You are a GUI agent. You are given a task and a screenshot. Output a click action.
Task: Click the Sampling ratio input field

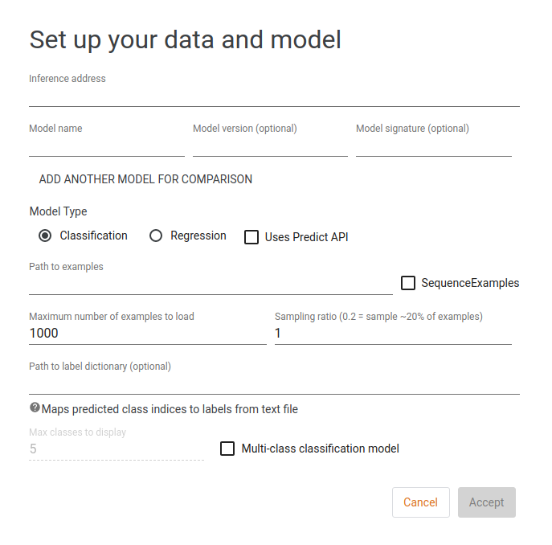click(393, 334)
